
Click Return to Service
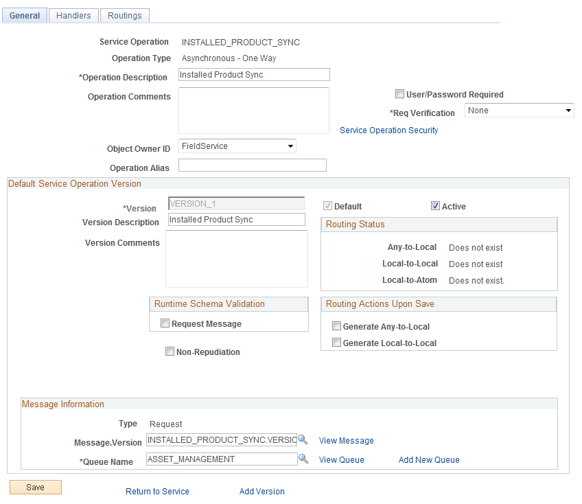[x=157, y=492]
